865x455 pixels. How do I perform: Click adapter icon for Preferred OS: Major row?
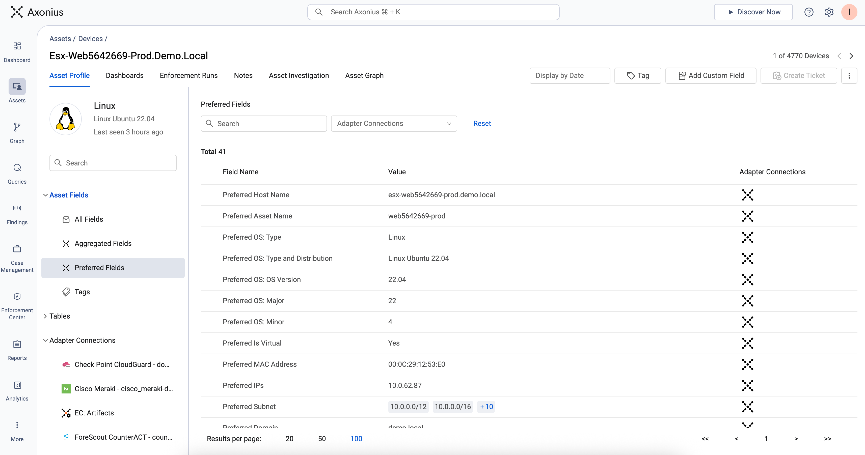(x=747, y=301)
